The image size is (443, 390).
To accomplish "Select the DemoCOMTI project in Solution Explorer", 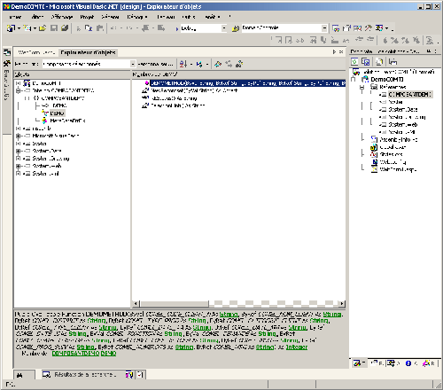I will tap(387, 80).
